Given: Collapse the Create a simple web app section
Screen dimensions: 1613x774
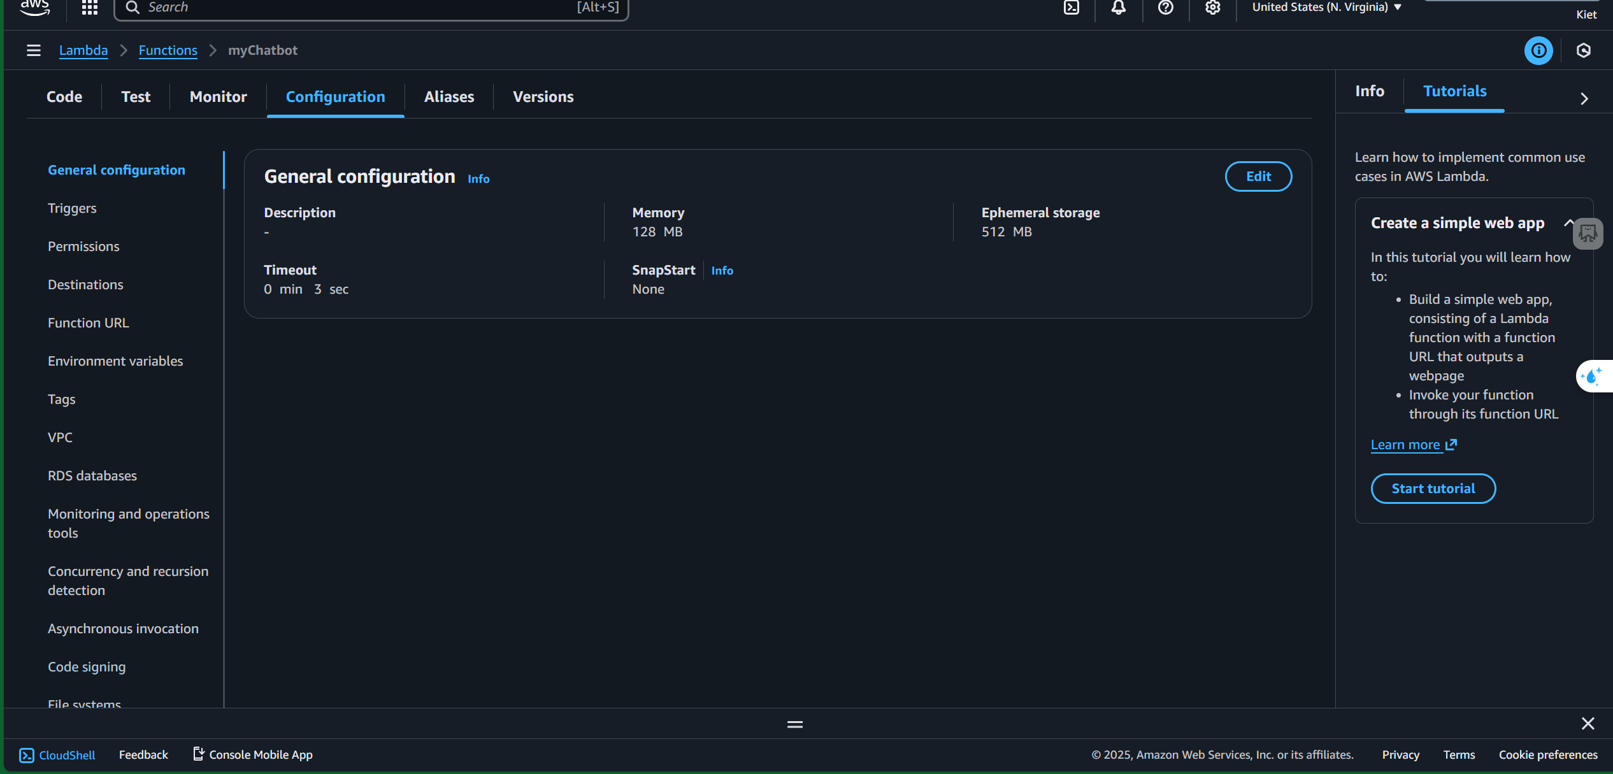Looking at the screenshot, I should [x=1568, y=222].
